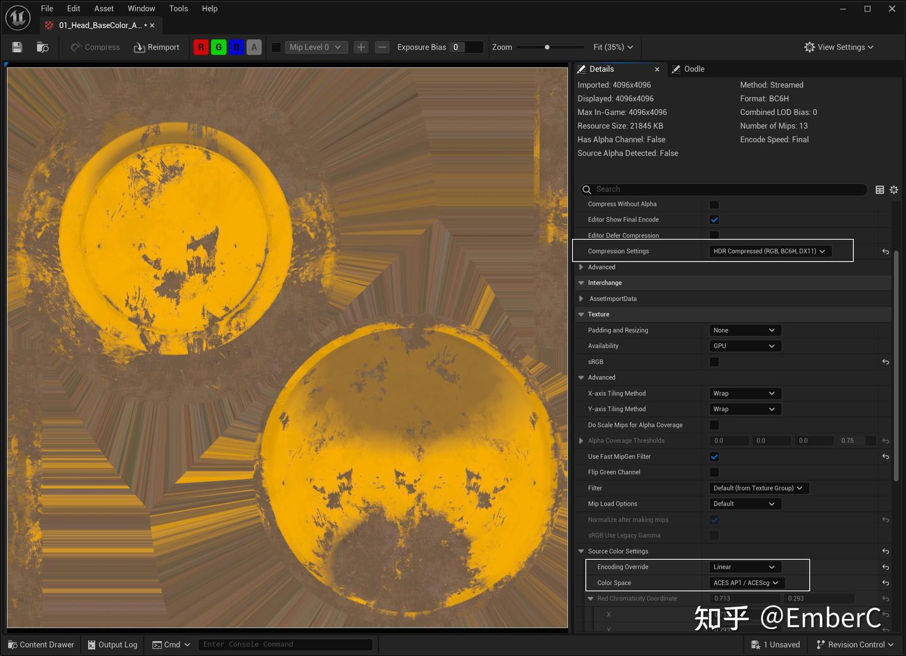906x656 pixels.
Task: Browse to asset in Content Browser icon
Action: point(43,47)
